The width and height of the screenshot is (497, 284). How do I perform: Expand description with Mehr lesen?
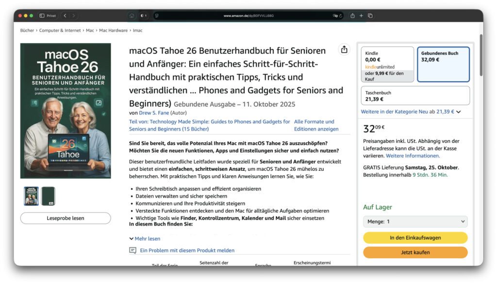click(145, 238)
